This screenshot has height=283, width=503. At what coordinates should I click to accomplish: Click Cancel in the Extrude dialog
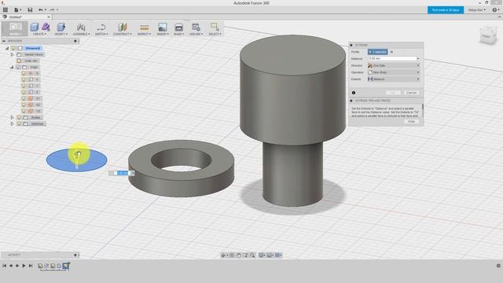pos(411,93)
